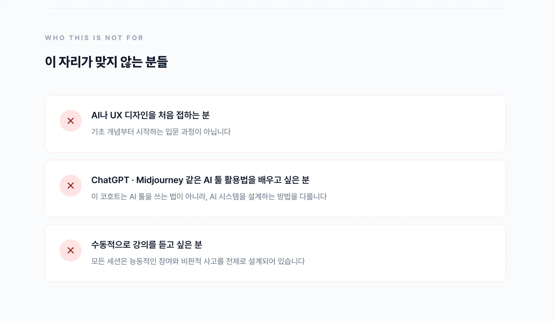Click the horizontal divider line at the top

point(275,8)
